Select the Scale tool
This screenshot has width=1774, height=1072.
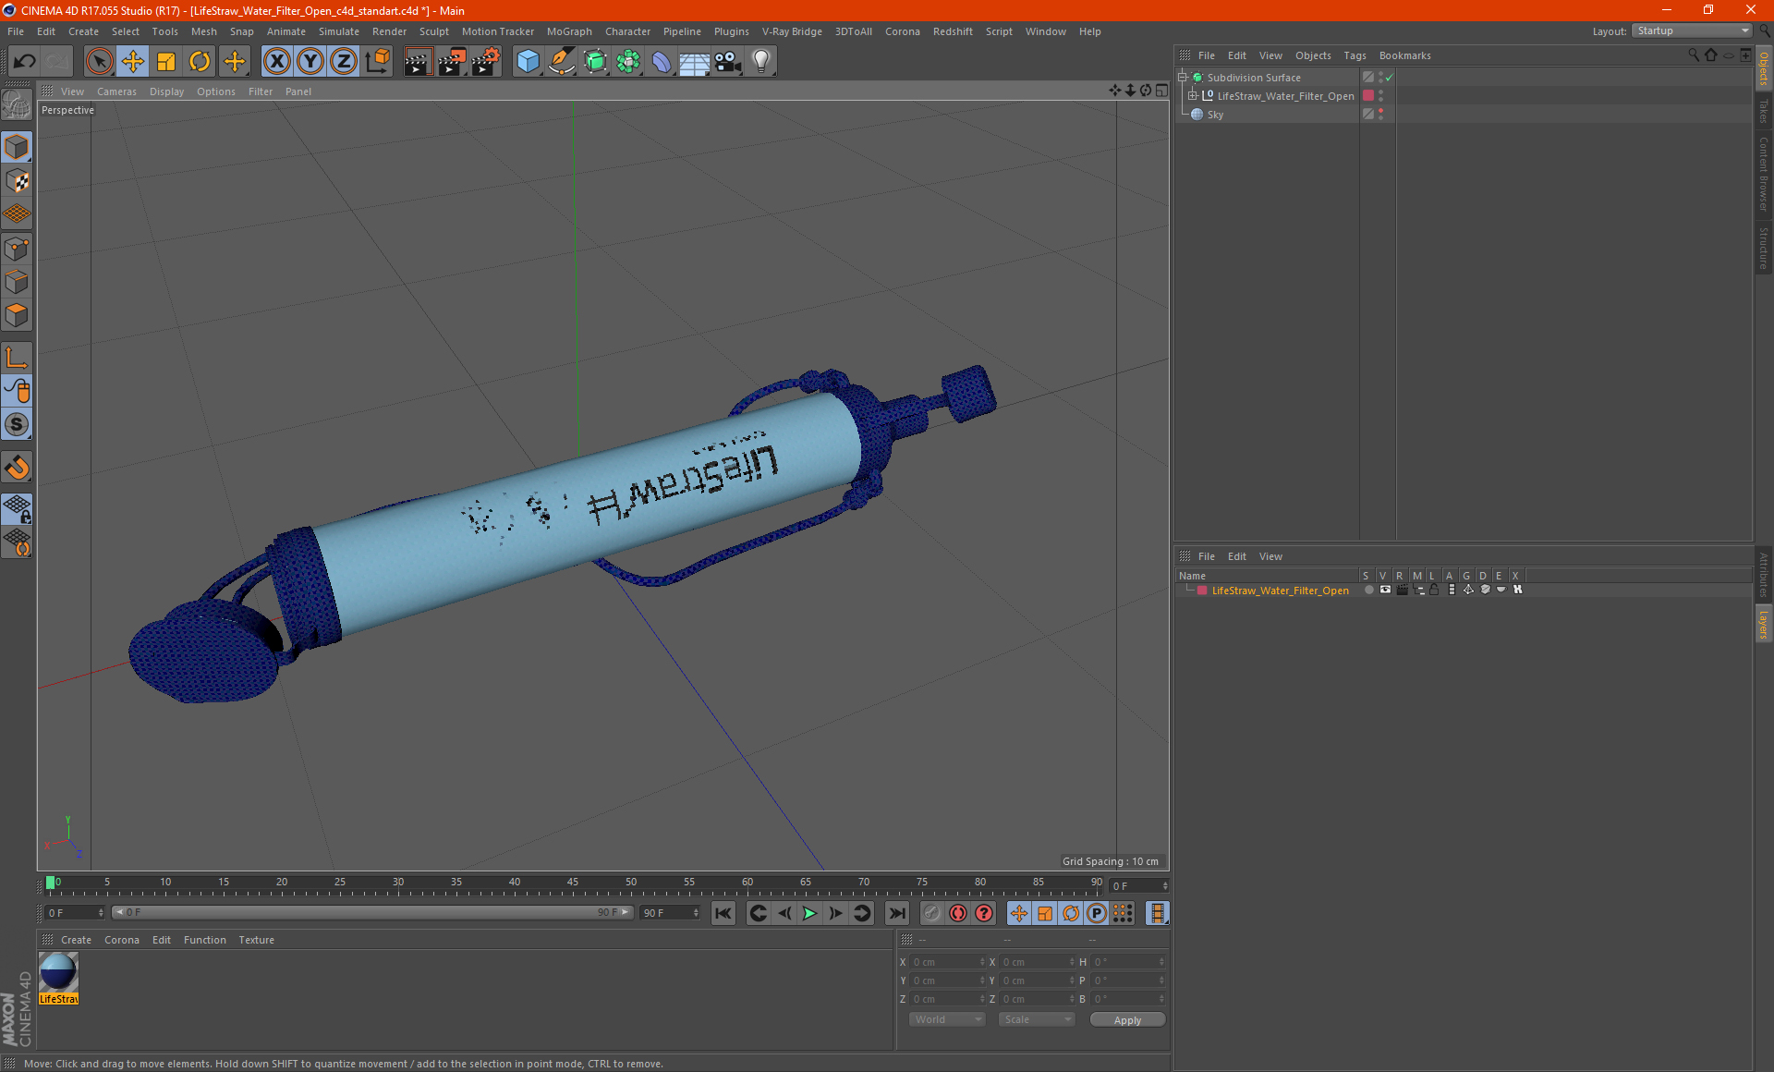click(x=166, y=62)
